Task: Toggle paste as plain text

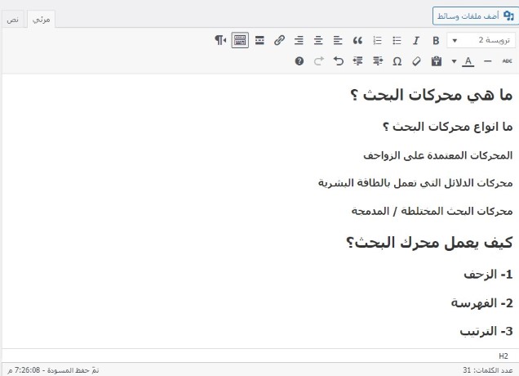Action: [437, 61]
